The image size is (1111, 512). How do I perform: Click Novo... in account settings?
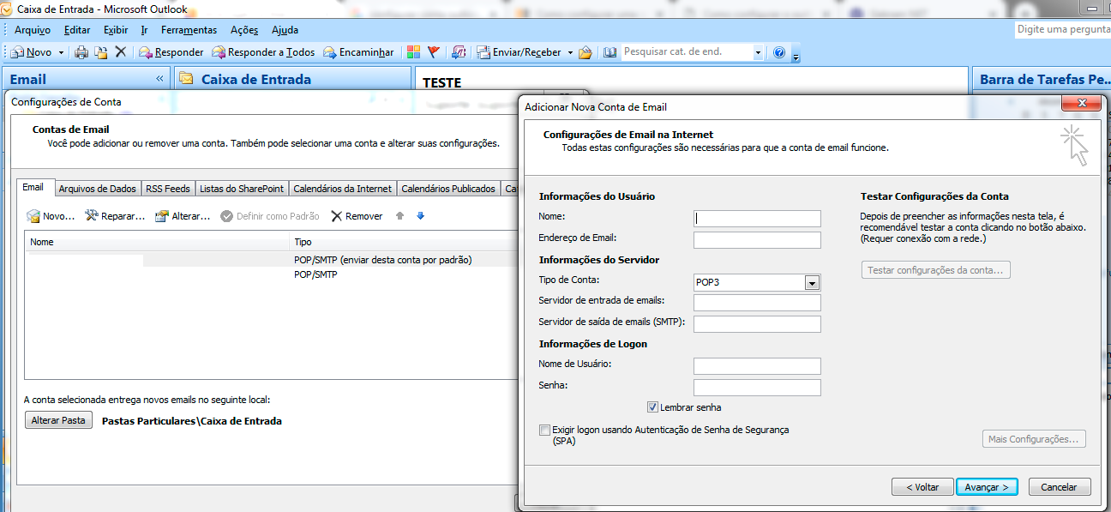coord(51,216)
